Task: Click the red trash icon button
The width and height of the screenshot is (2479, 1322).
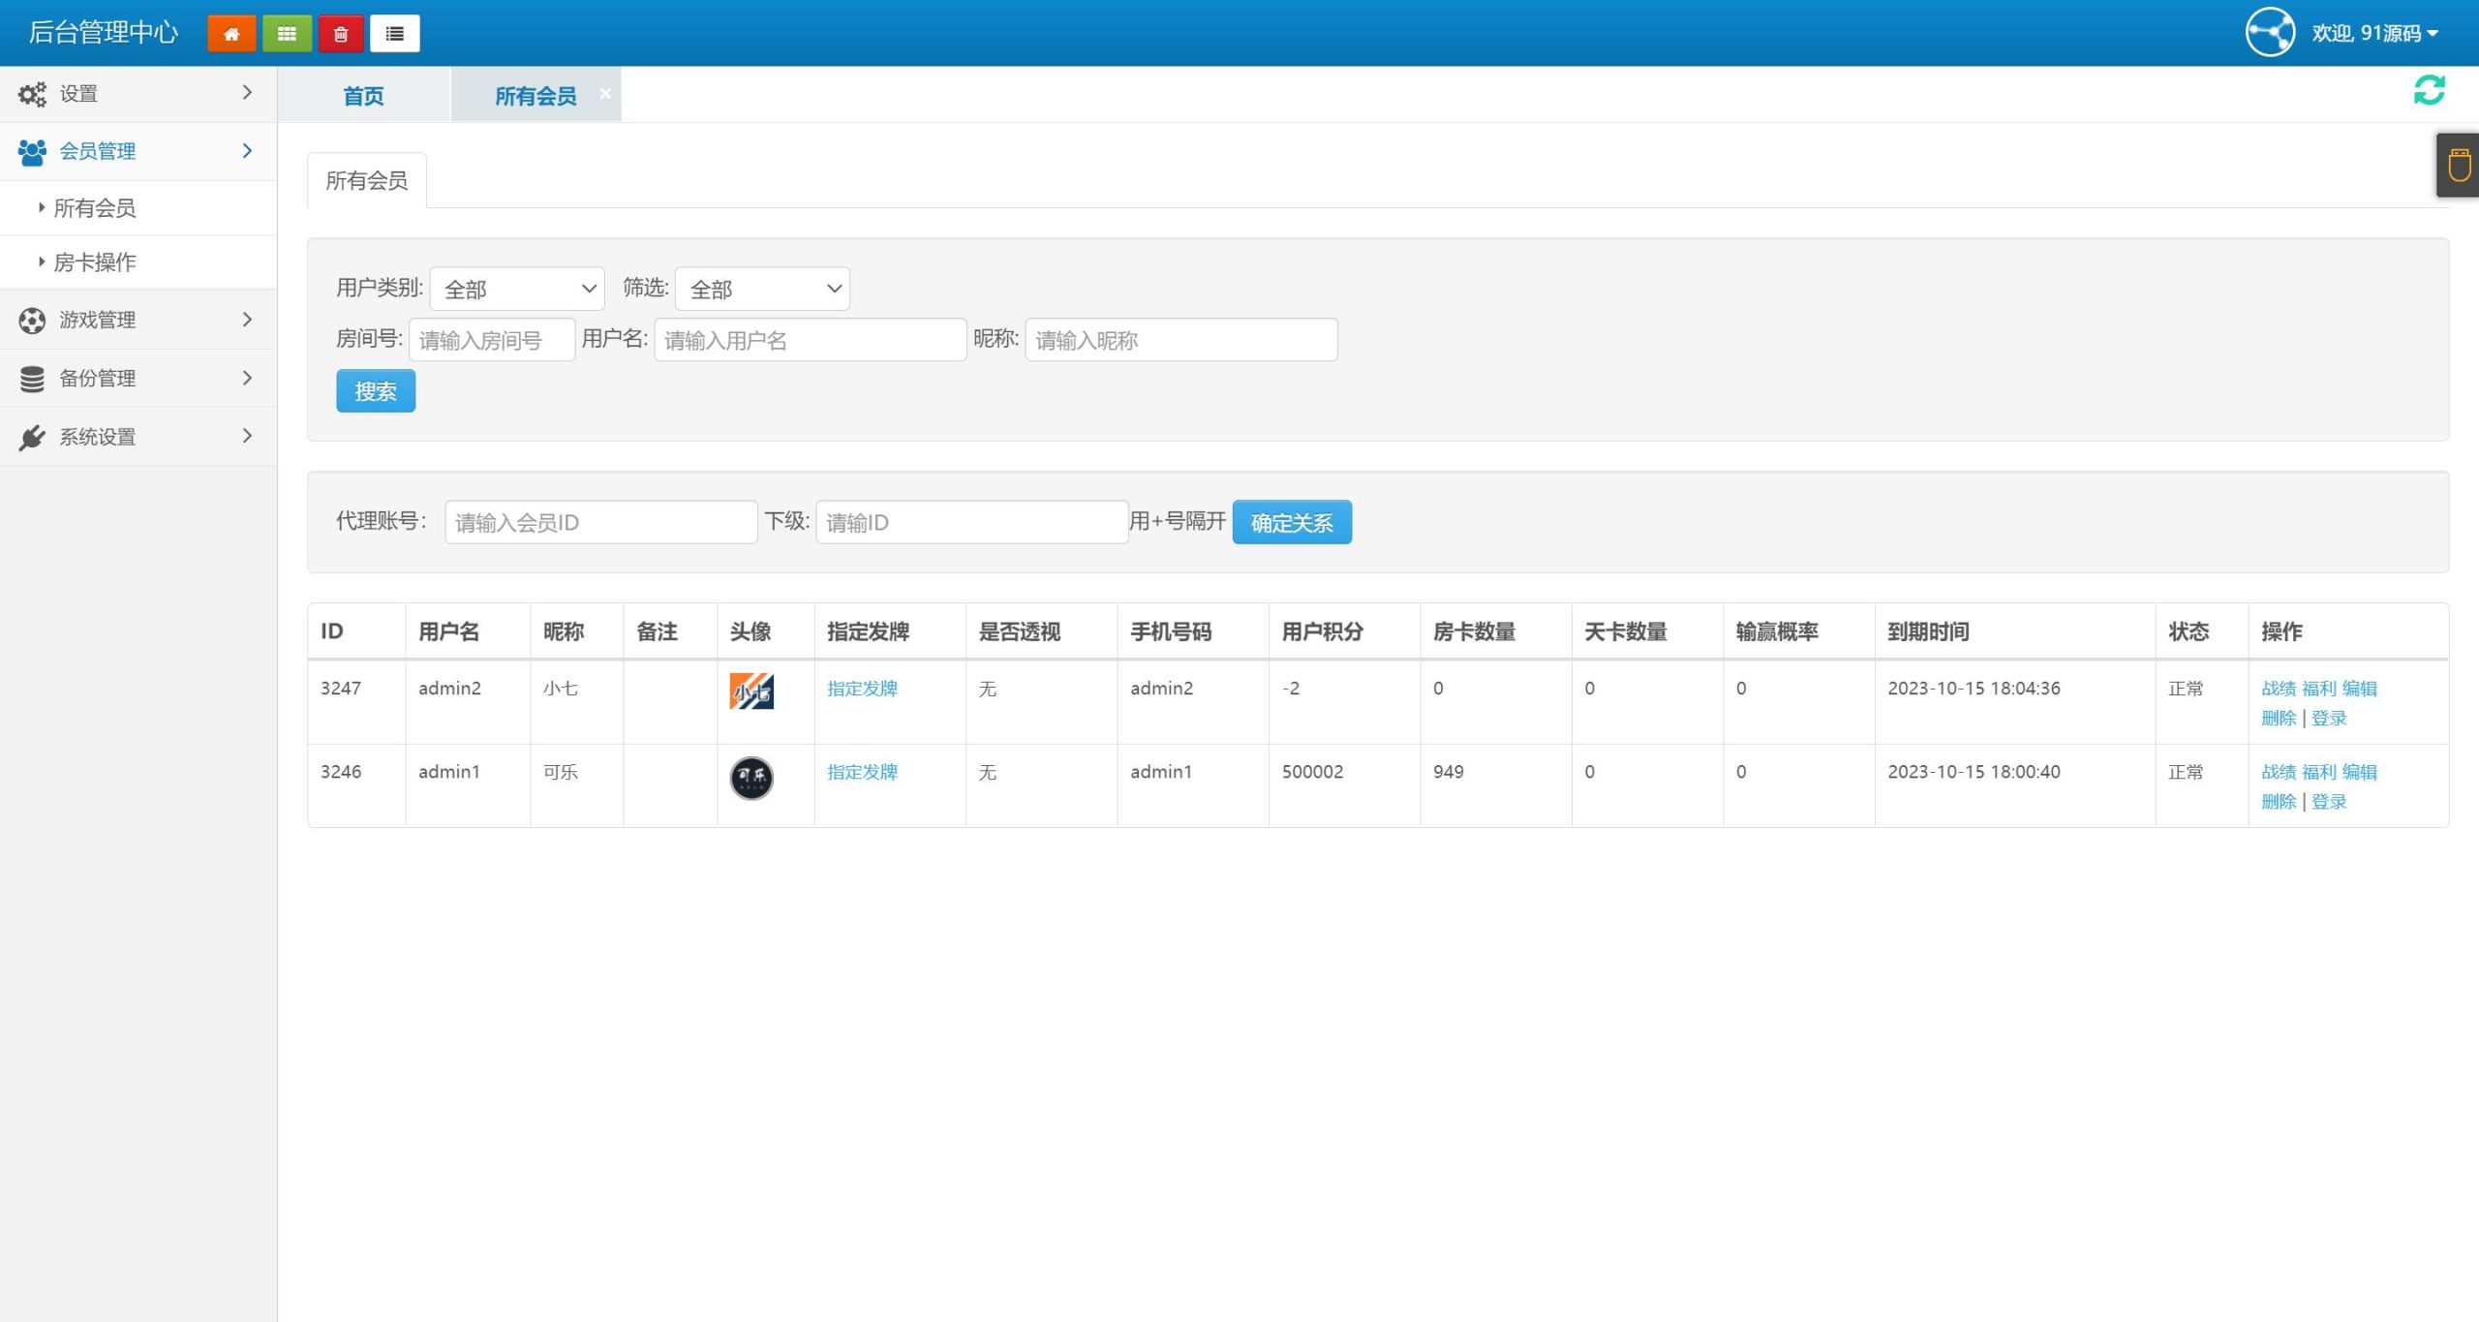Action: point(341,34)
